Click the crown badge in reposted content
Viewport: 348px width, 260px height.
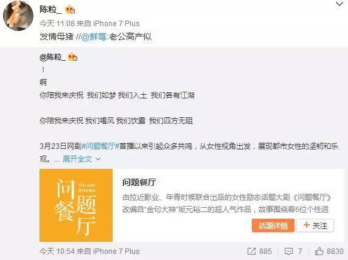tap(72, 57)
